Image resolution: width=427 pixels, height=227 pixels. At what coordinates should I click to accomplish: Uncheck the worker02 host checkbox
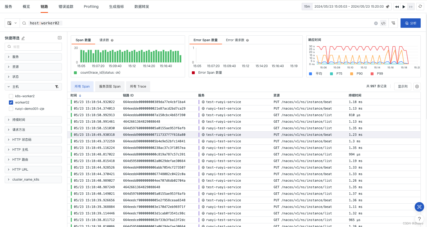click(x=11, y=102)
